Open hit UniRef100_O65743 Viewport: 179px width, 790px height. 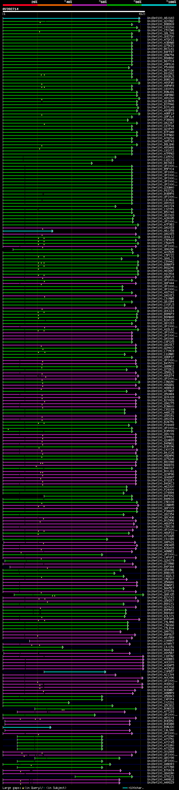[x=161, y=141]
